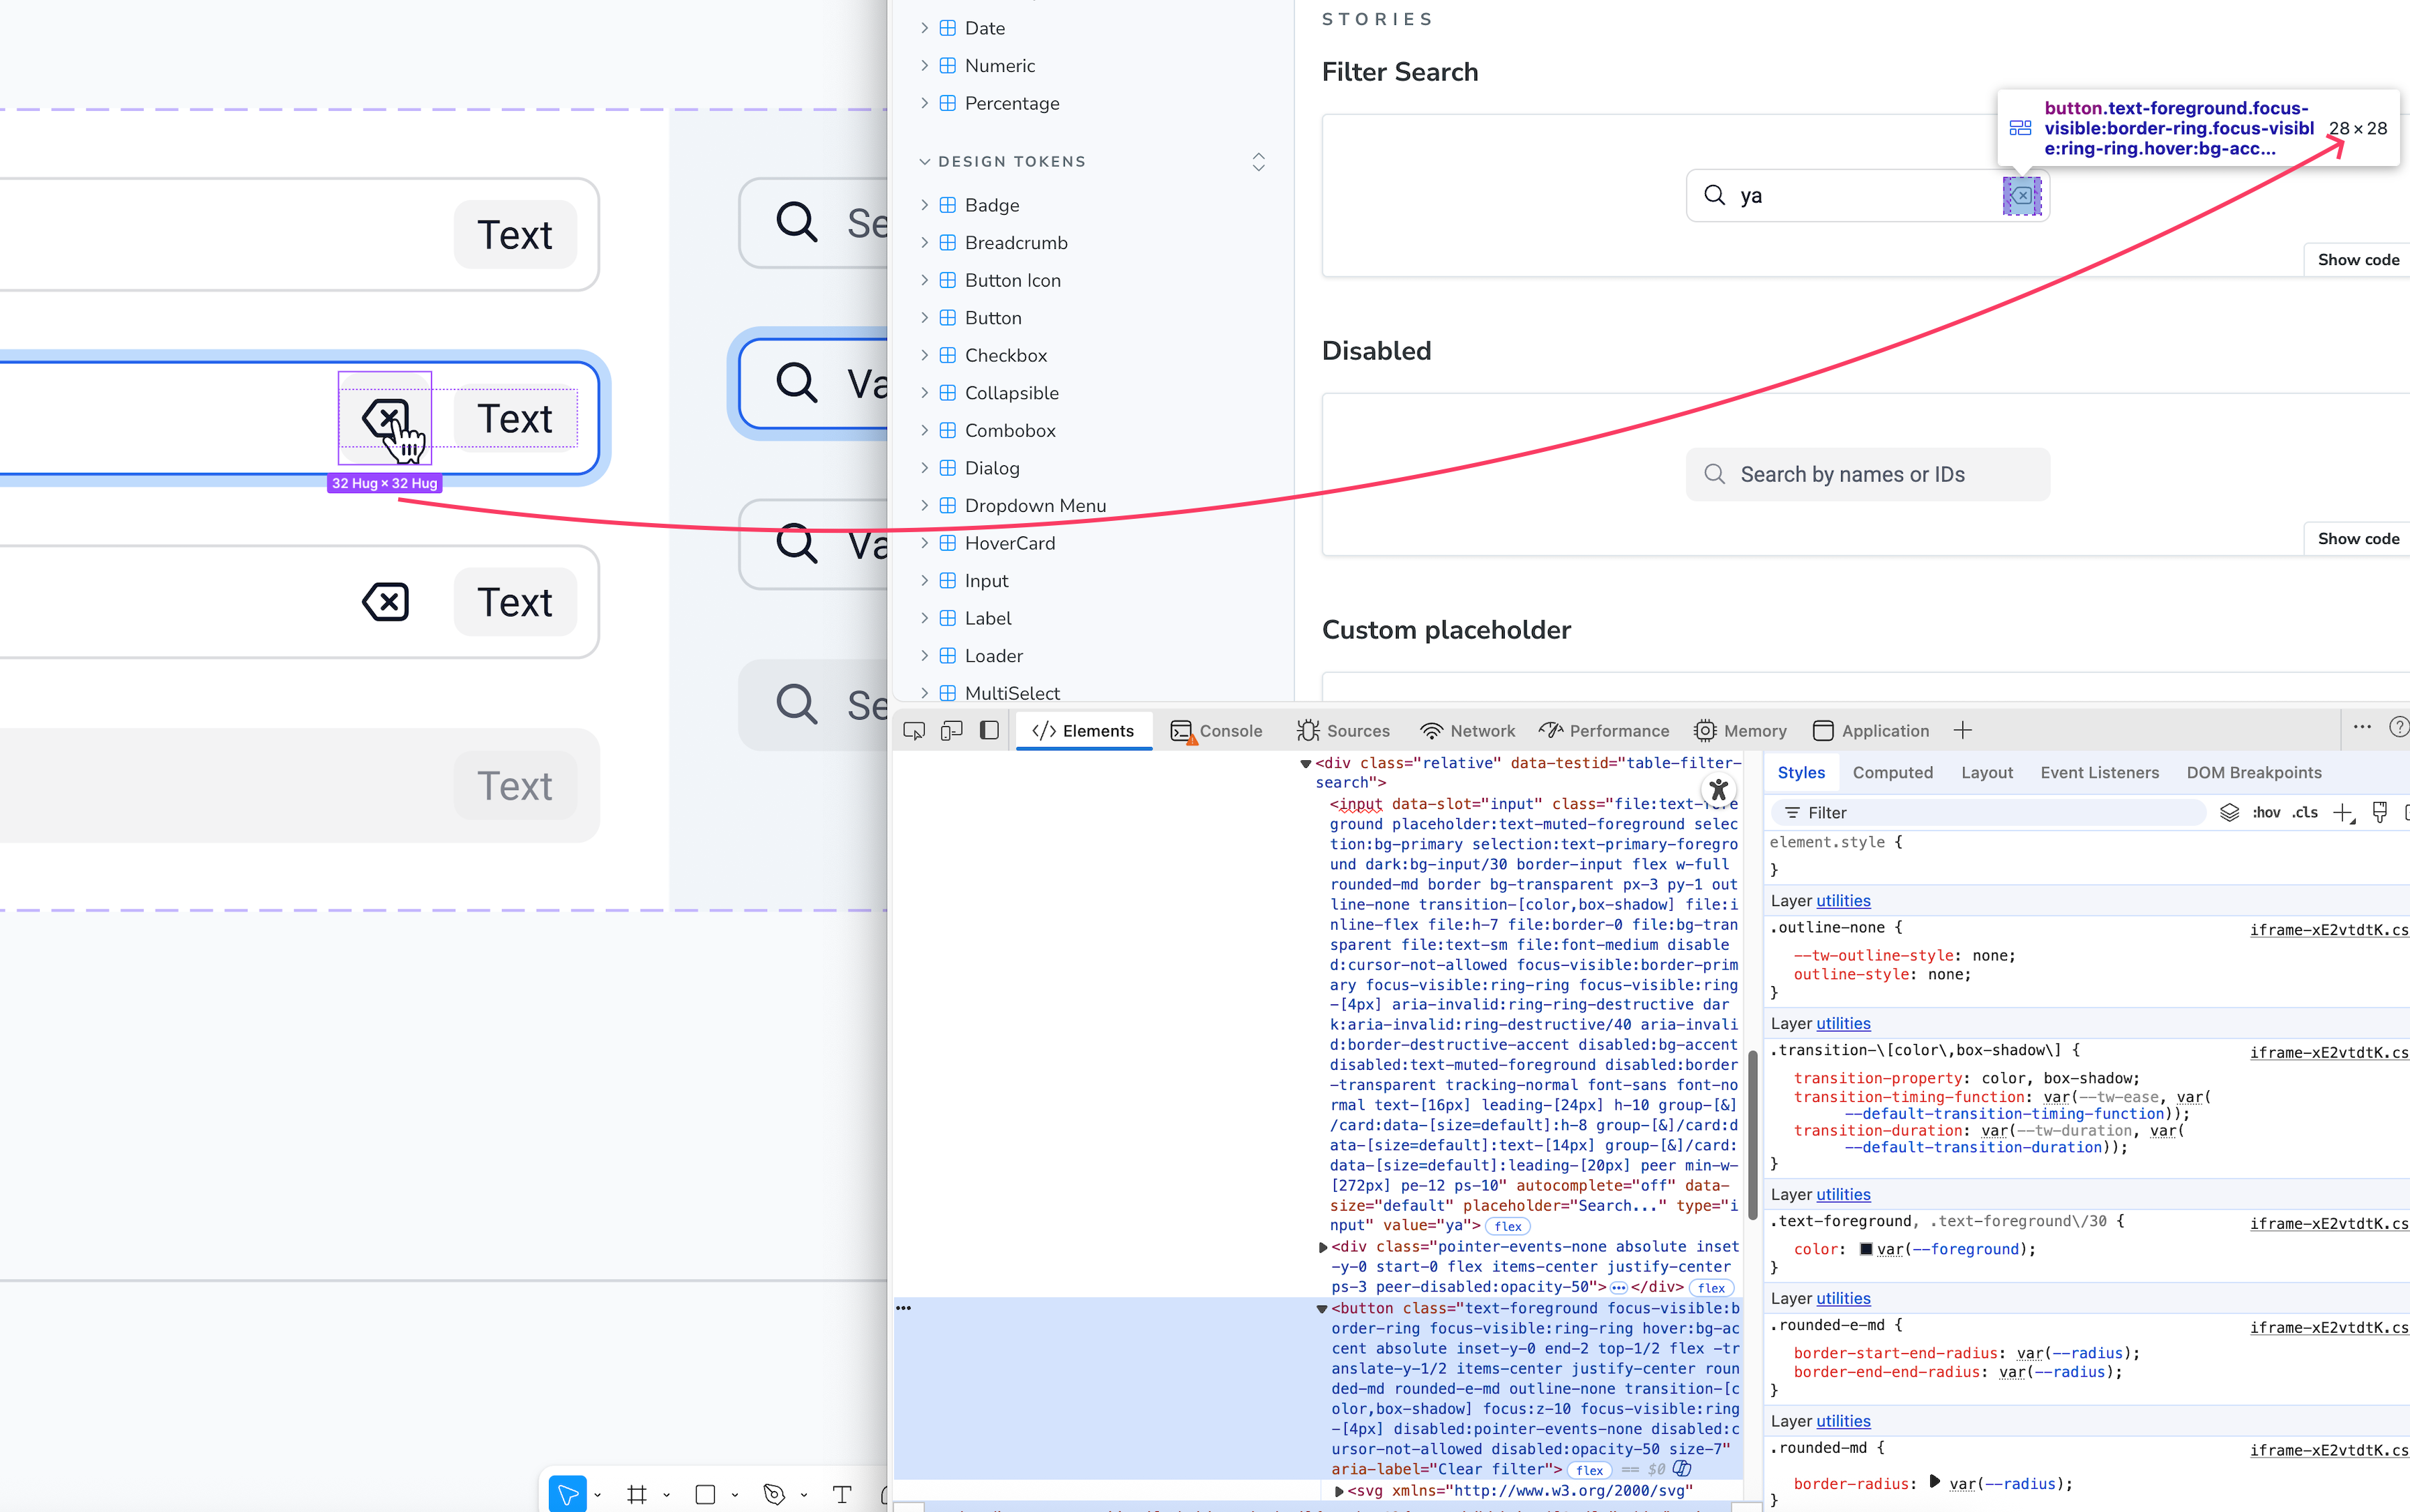Open the Application tab

1870,731
